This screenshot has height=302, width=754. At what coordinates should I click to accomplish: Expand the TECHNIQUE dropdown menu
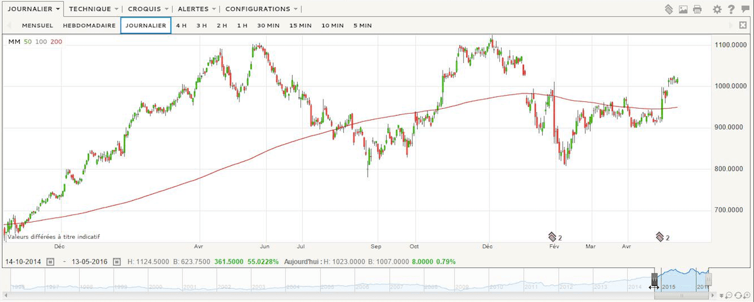coord(93,9)
